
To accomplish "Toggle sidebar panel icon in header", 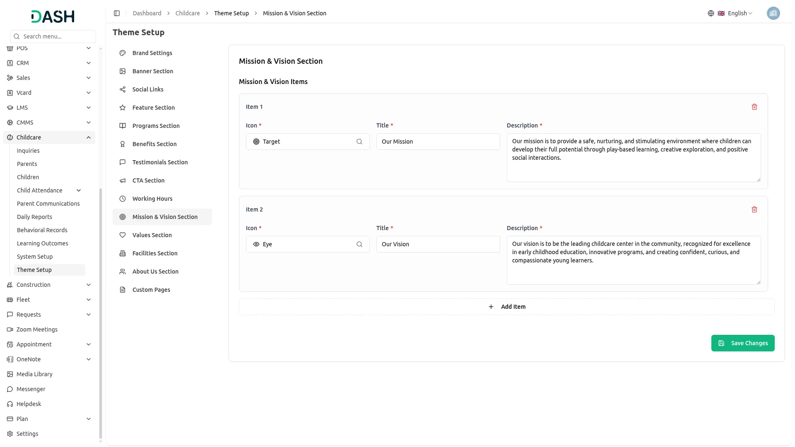I will [x=117, y=13].
